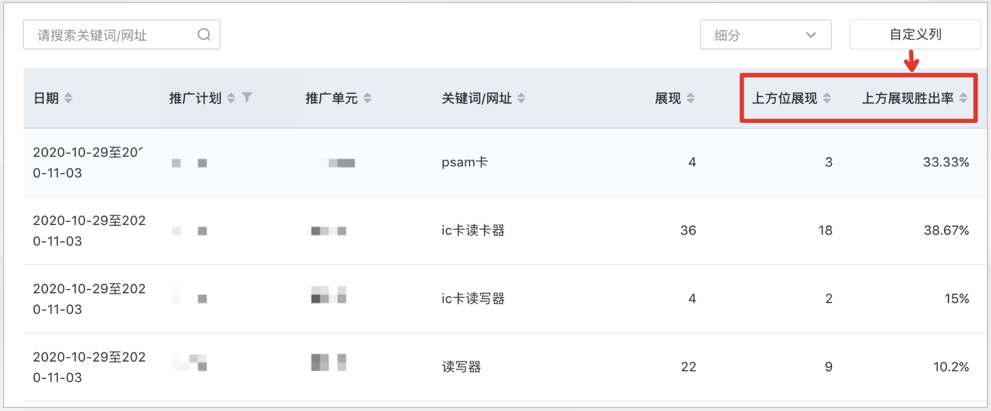
Task: Select the 读写器 keyword cell
Action: pyautogui.click(x=461, y=367)
